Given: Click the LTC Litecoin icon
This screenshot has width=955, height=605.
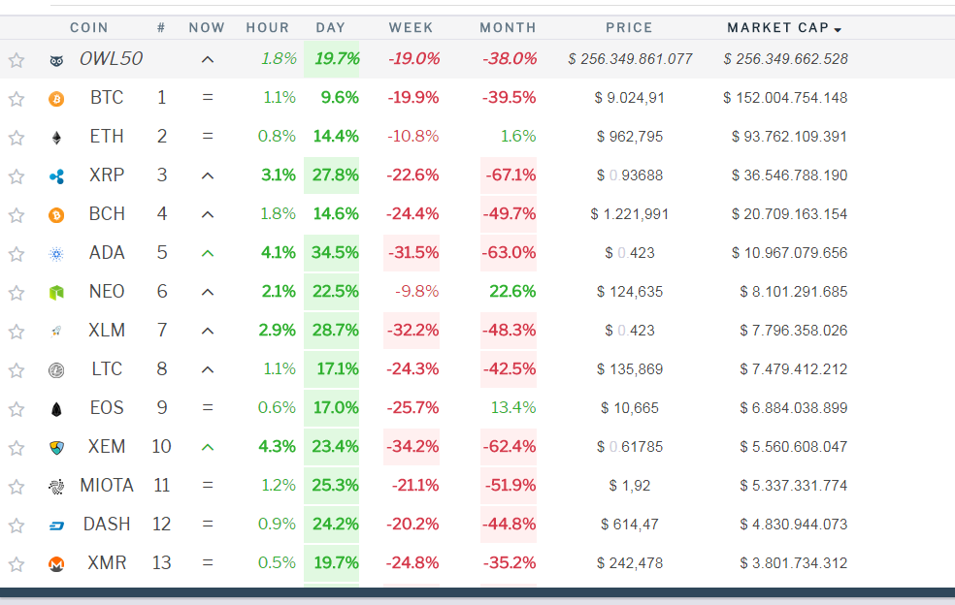Looking at the screenshot, I should (56, 370).
